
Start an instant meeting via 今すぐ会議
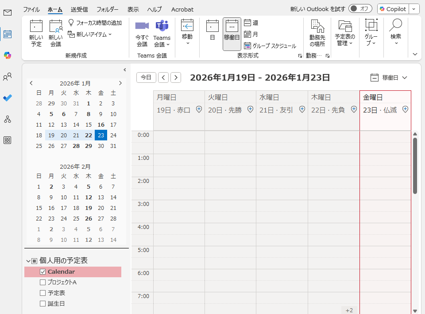(142, 34)
